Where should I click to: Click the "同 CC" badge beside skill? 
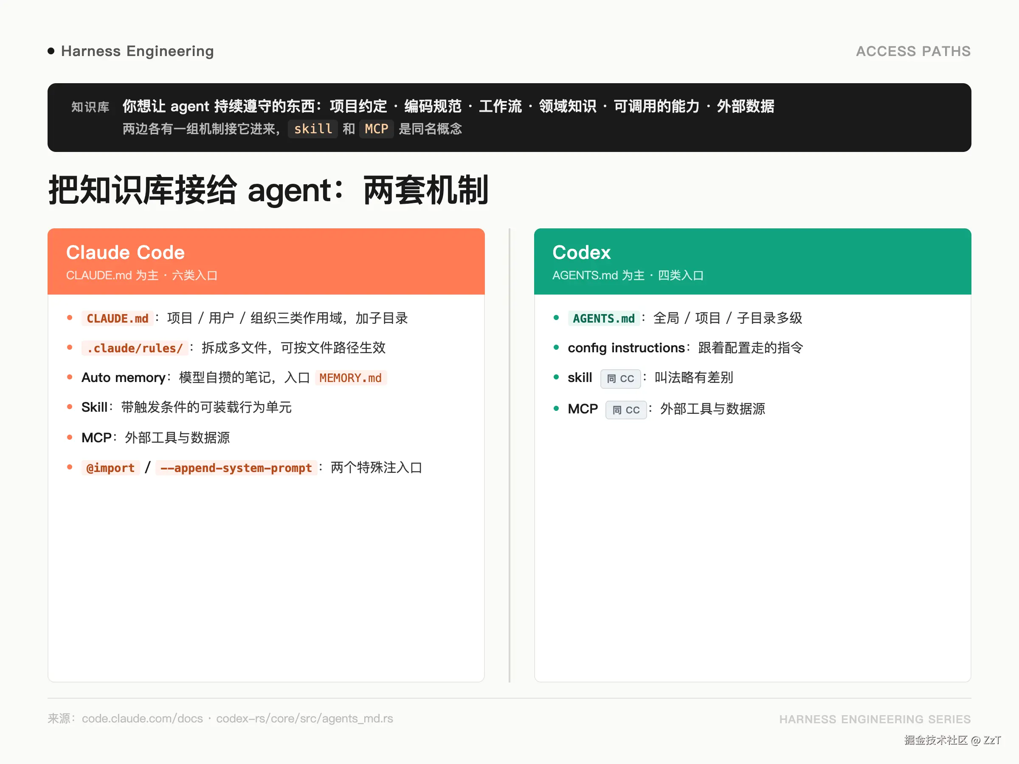[620, 379]
